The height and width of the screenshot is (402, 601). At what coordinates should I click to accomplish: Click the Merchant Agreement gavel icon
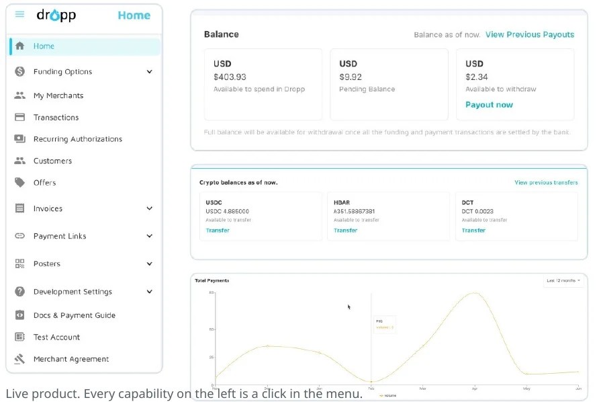[x=19, y=359]
